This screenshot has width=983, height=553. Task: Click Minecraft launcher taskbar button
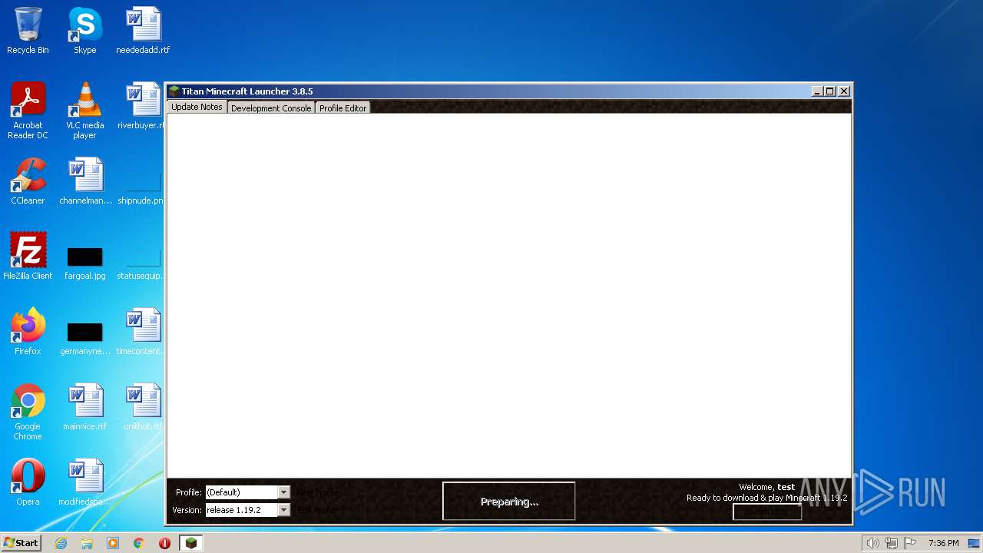point(191,543)
